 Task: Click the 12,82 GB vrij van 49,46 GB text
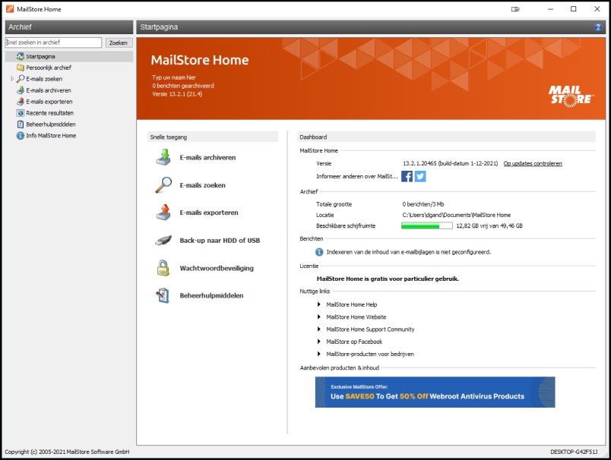(x=489, y=225)
